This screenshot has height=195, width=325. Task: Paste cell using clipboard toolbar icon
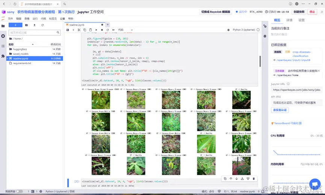91,30
